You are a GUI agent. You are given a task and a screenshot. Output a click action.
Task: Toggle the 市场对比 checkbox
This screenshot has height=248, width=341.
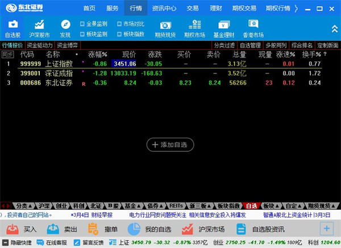119,24
